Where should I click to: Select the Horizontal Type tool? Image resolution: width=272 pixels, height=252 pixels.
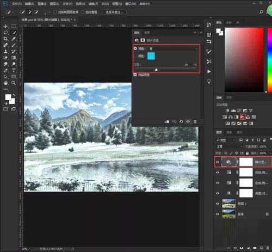click(x=14, y=71)
